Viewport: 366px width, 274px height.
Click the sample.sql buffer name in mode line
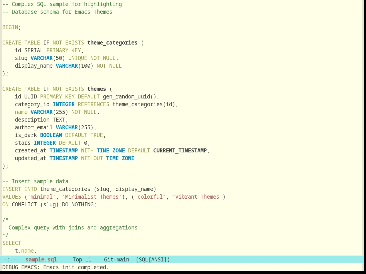[41, 259]
